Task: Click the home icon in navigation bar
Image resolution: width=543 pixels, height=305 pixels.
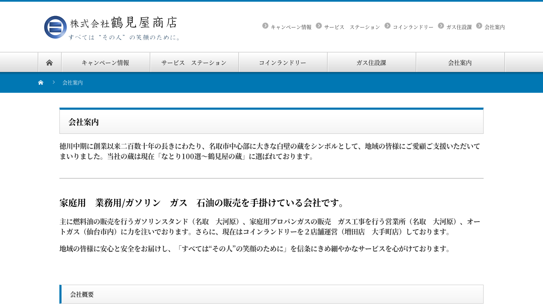Action: (50, 63)
